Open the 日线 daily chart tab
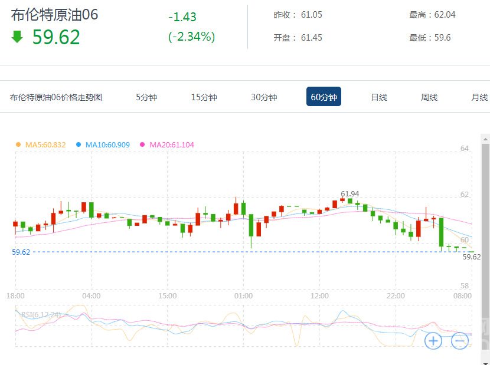 [x=379, y=97]
